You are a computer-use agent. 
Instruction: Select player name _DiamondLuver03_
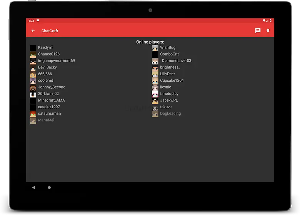point(177,60)
